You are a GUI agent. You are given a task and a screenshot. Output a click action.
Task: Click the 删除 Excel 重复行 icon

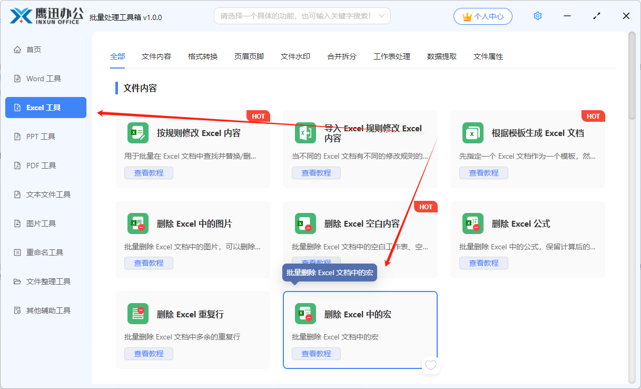(x=138, y=314)
